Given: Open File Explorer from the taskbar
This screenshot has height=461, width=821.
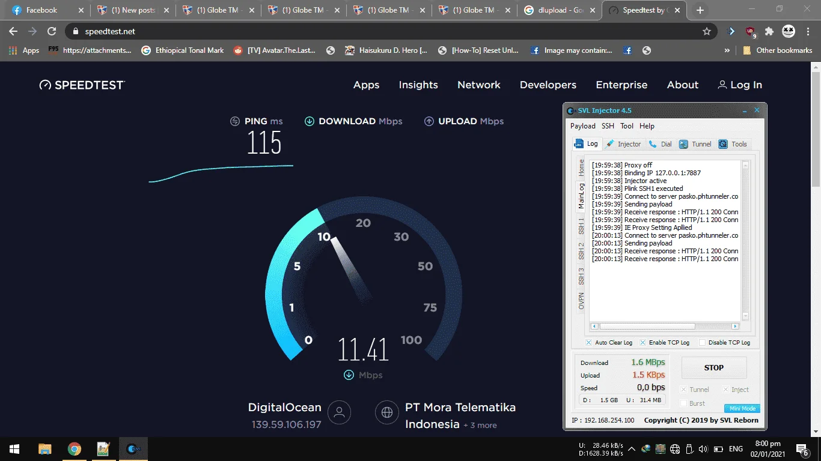Looking at the screenshot, I should pyautogui.click(x=44, y=449).
